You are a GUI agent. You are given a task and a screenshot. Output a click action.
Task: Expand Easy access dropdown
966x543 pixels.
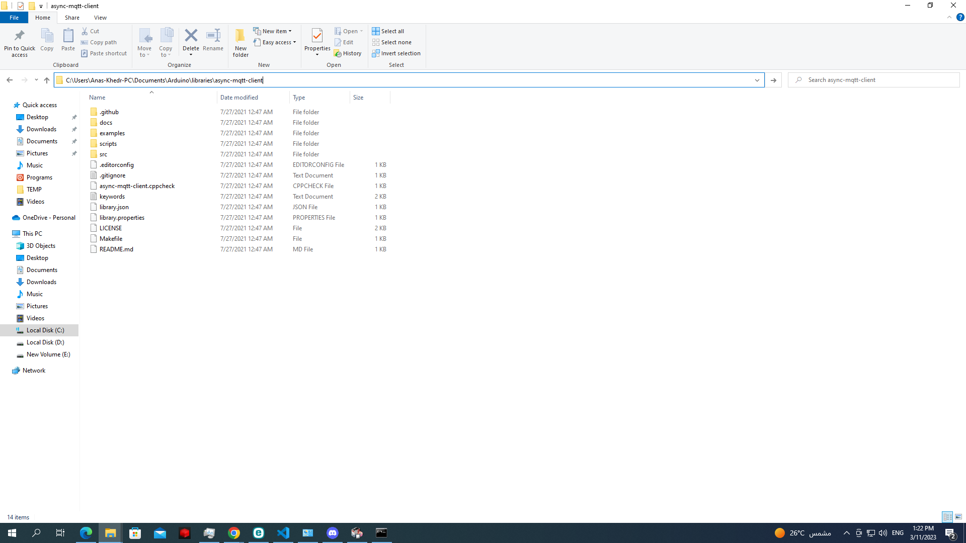(x=275, y=42)
